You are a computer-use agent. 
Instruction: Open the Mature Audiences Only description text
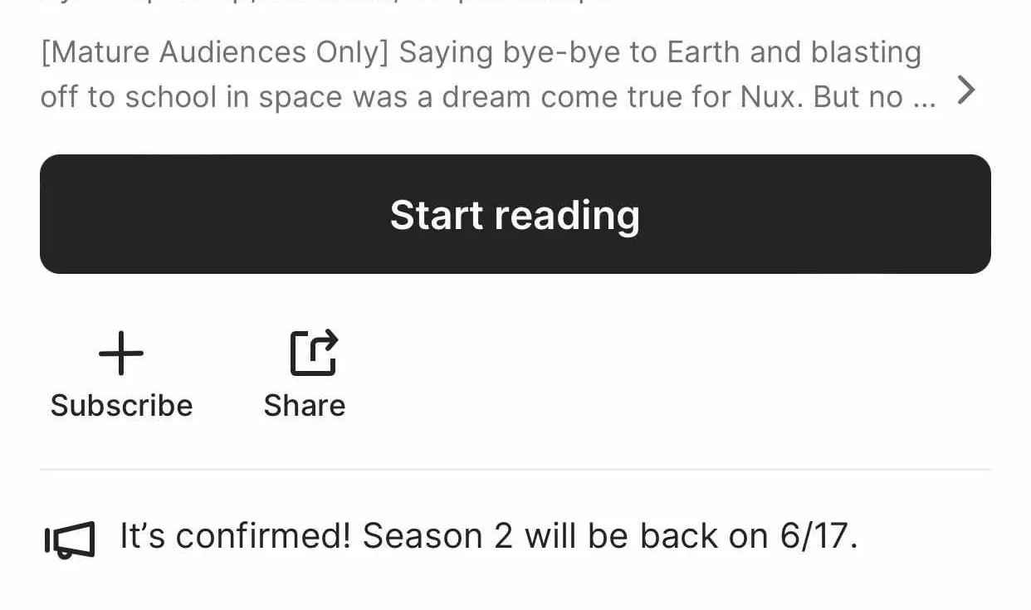pos(488,75)
